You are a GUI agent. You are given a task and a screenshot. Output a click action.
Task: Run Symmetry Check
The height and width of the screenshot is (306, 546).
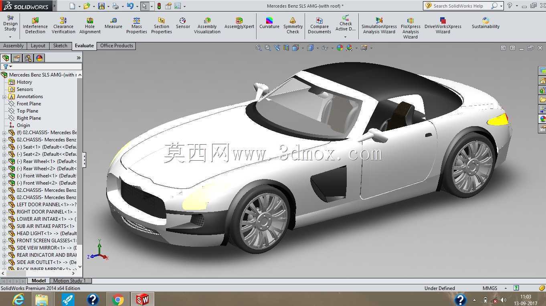293,26
